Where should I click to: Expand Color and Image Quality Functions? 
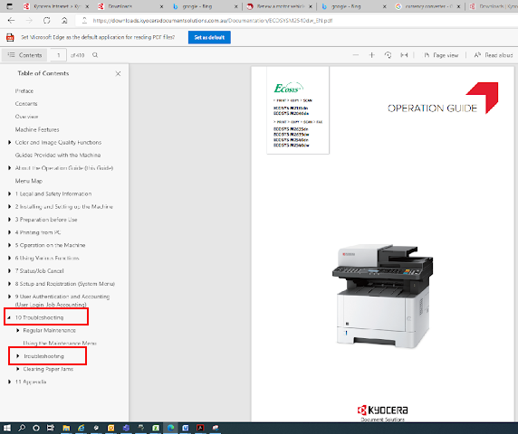coord(10,143)
